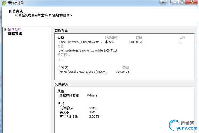
Task: Click the 文件系统 section label
Action: click(62, 84)
